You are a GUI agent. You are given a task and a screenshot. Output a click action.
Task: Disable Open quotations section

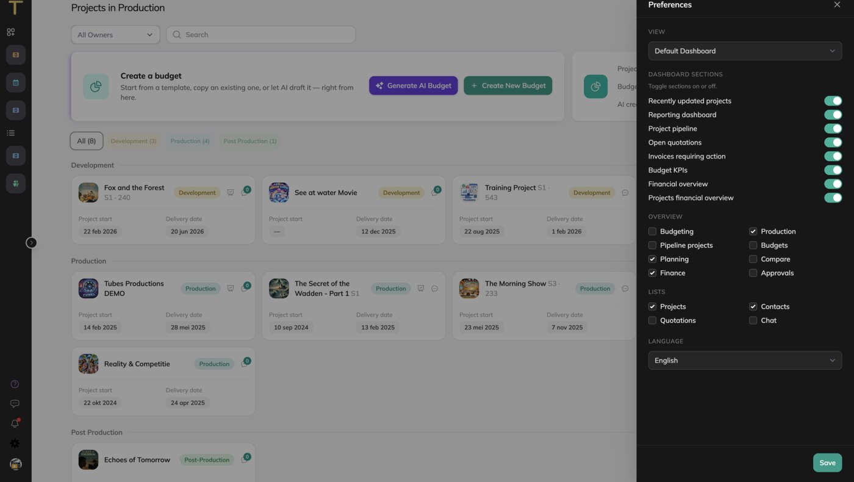tap(833, 142)
